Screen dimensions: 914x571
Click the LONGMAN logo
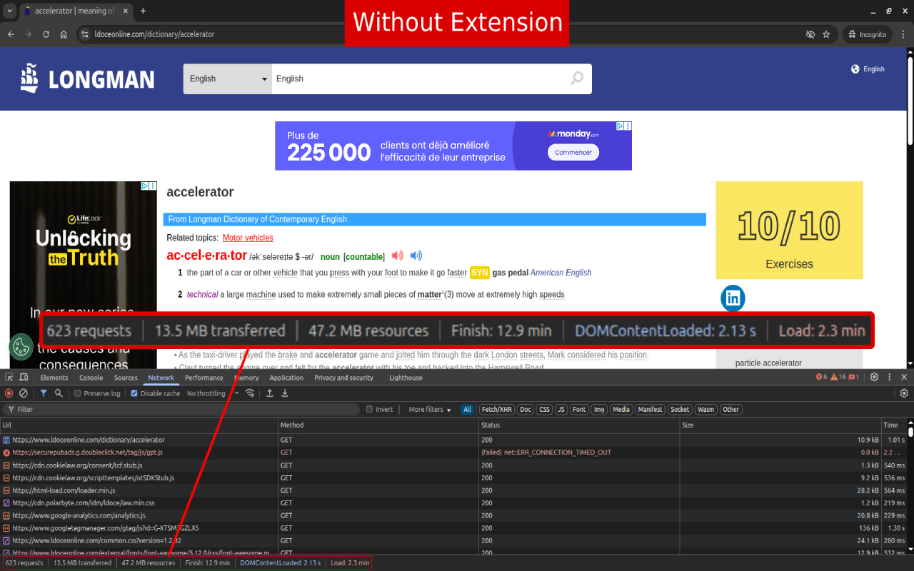[87, 79]
